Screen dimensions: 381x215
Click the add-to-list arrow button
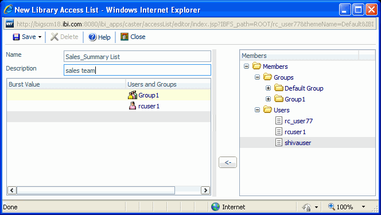pos(228,162)
